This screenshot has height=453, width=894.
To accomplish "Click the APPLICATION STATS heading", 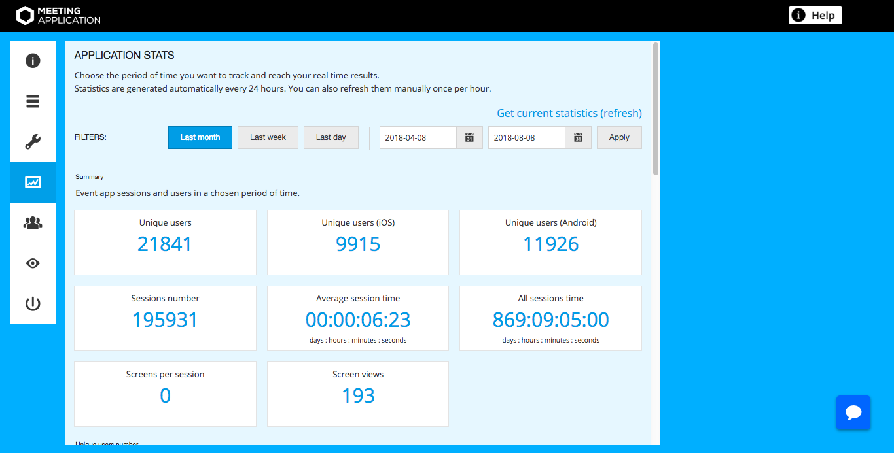I will click(x=124, y=56).
